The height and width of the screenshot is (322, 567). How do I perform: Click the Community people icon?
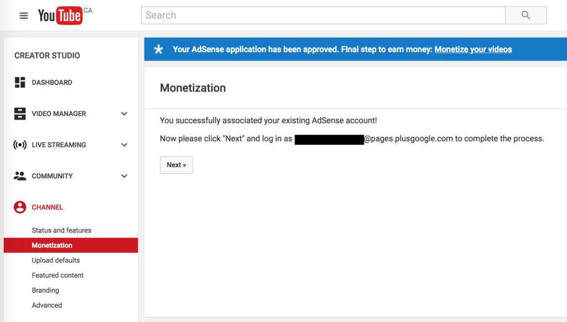(x=20, y=176)
